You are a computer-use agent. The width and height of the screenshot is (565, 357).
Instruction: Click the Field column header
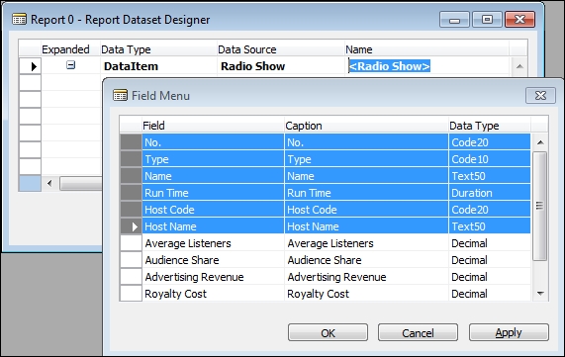point(213,126)
